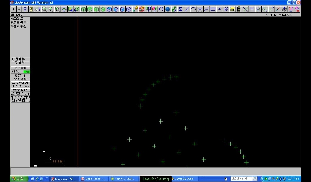Choose the create line tool icon
This screenshot has width=311, height=182.
[x=187, y=9]
